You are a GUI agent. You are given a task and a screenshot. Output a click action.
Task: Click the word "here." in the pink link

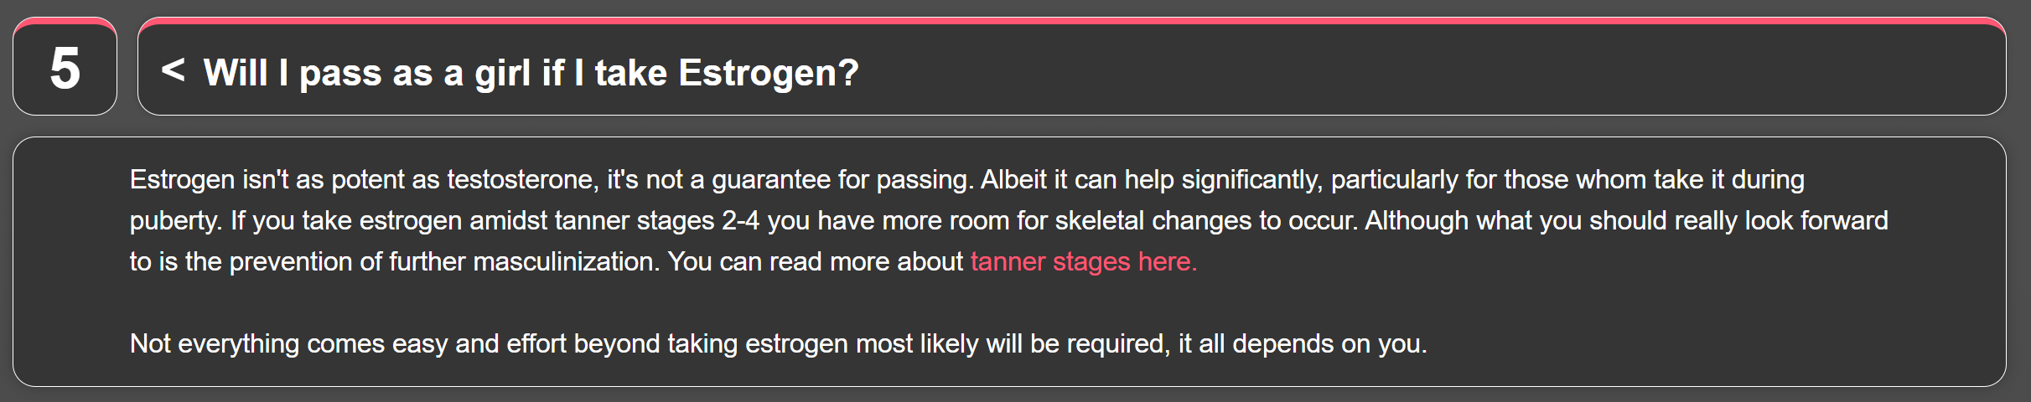[x=1167, y=261]
